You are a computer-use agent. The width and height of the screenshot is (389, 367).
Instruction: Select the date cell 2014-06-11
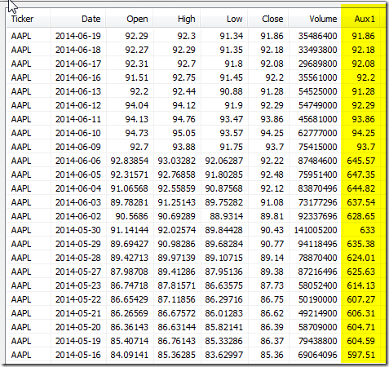(78, 119)
